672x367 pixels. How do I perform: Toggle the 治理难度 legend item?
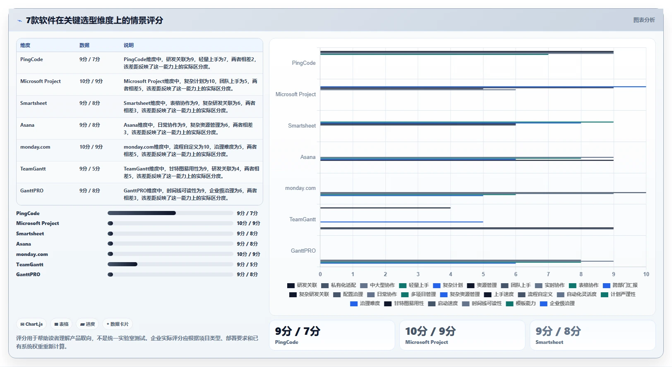click(x=365, y=303)
